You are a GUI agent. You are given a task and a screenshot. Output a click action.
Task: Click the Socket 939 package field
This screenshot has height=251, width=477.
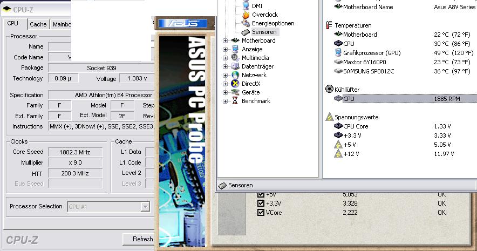(x=101, y=68)
